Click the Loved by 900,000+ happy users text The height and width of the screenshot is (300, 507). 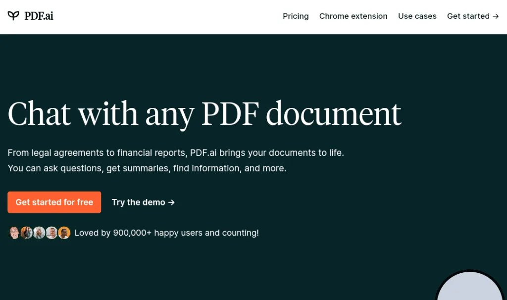coord(166,233)
